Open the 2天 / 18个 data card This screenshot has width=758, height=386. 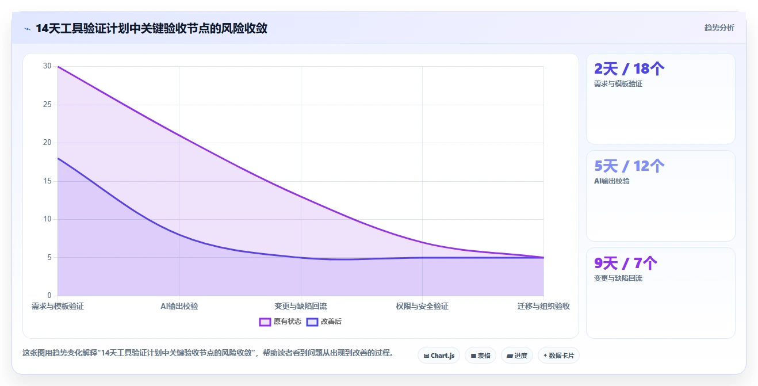pyautogui.click(x=660, y=98)
